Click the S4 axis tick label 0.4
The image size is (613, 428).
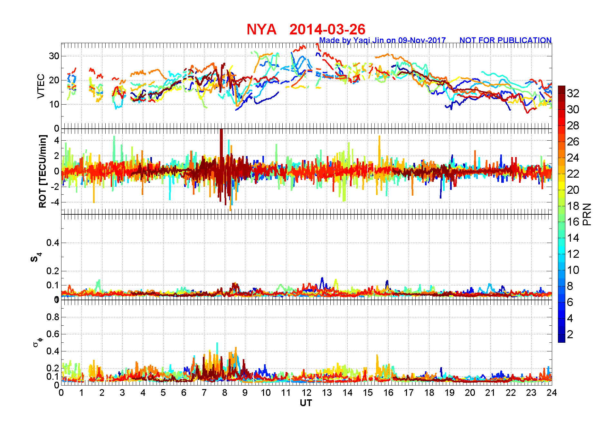(x=53, y=243)
